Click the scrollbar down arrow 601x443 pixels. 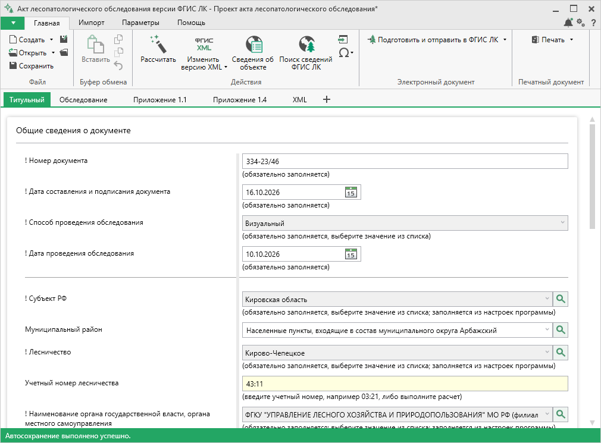592,423
